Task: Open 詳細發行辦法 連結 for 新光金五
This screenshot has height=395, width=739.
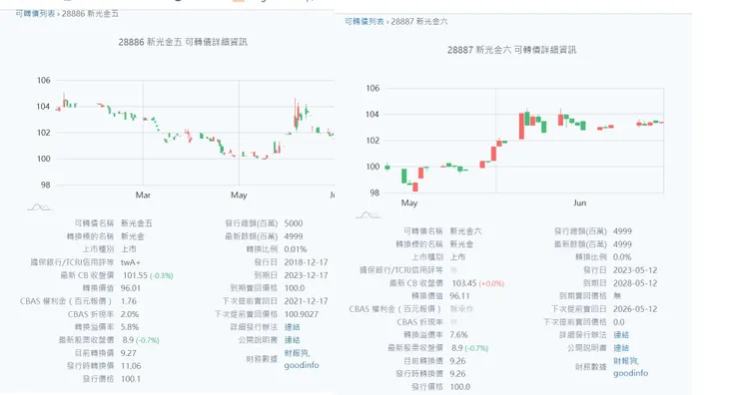Action: [x=293, y=327]
